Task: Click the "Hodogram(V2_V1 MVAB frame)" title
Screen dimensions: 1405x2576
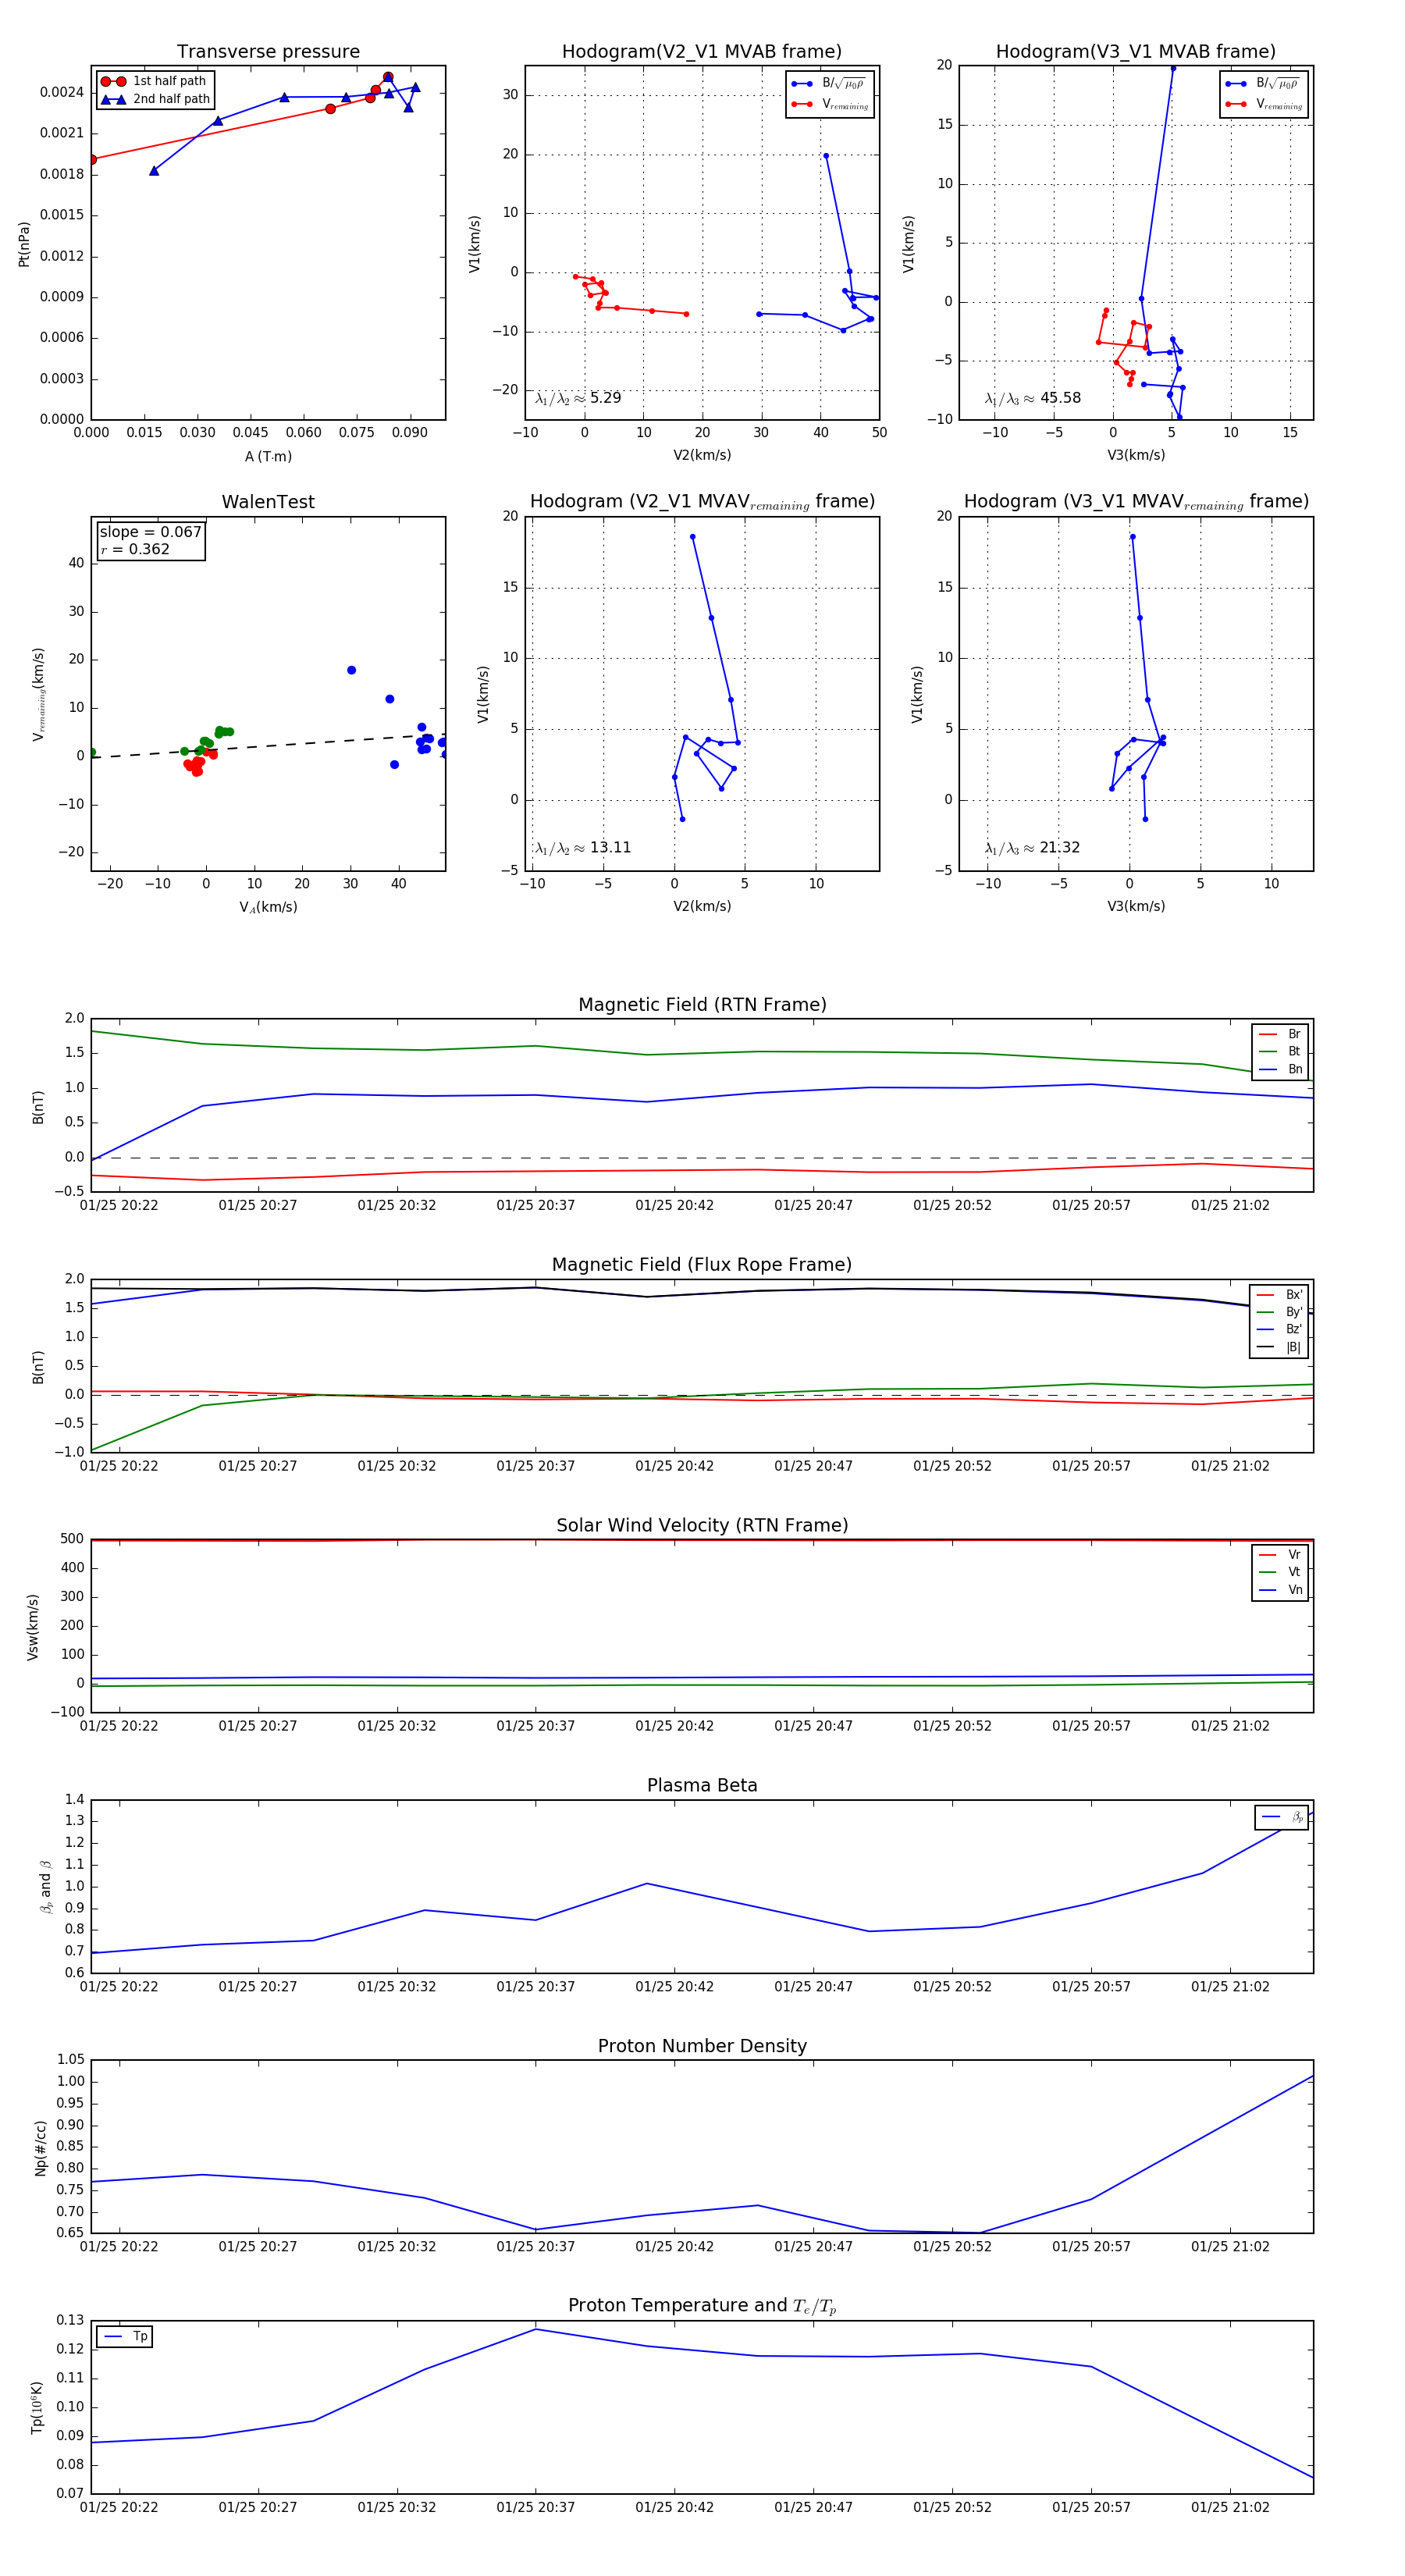Action: 702,52
